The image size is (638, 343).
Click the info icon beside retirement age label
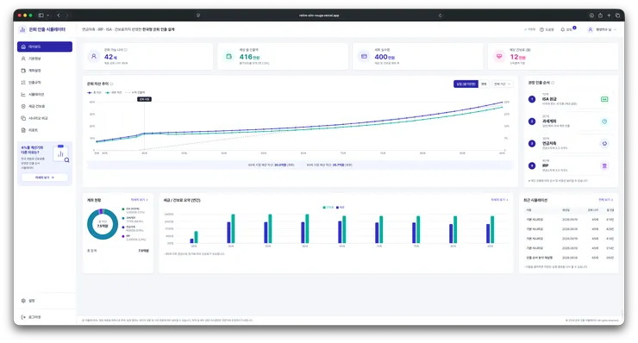pos(126,50)
